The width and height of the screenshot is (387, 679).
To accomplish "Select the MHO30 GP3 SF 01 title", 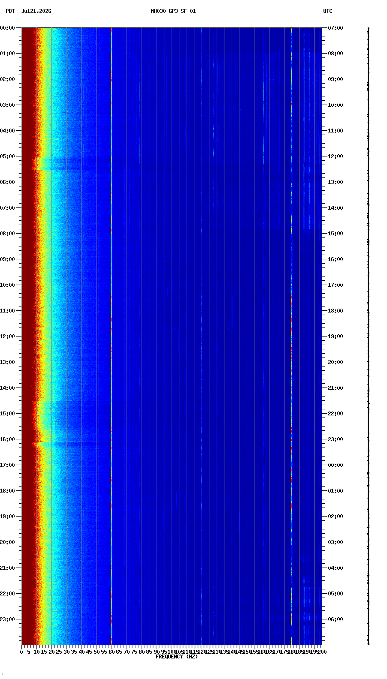I will coord(173,11).
